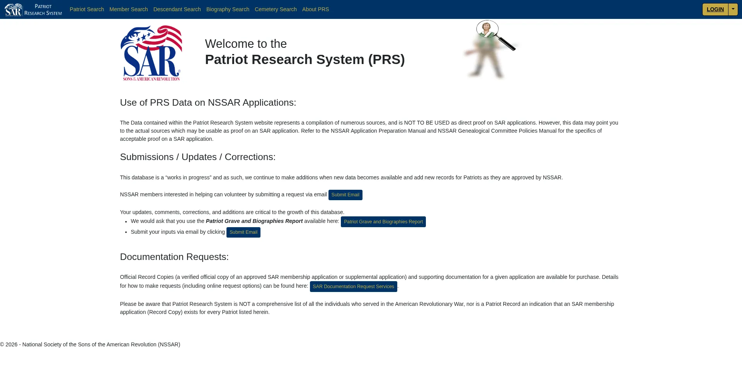This screenshot has height=383, width=742.
Task: Click the copyright NSSAR footer text
Action: (90, 344)
